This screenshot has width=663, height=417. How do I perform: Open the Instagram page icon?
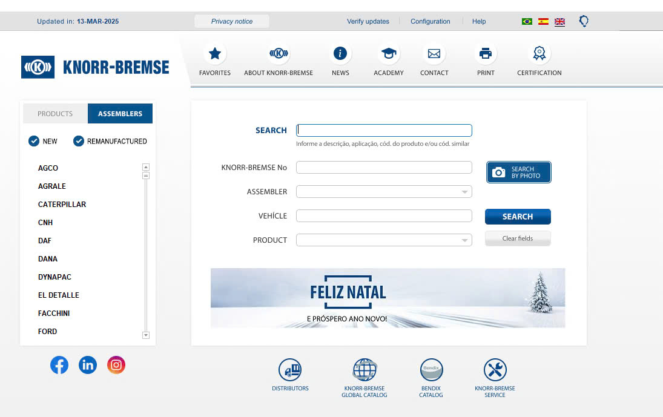pyautogui.click(x=116, y=365)
